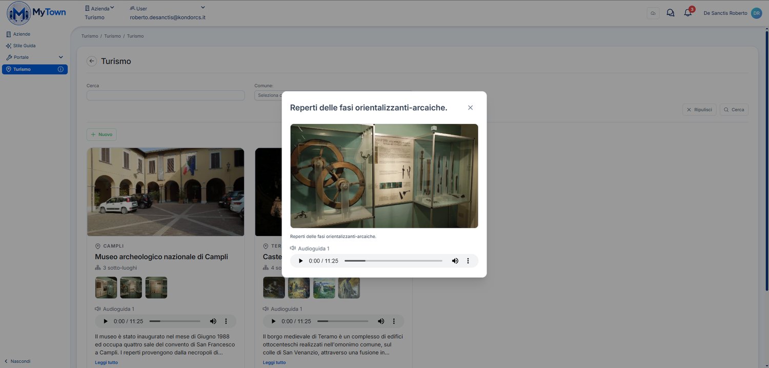Click the Nuovo button

point(102,135)
